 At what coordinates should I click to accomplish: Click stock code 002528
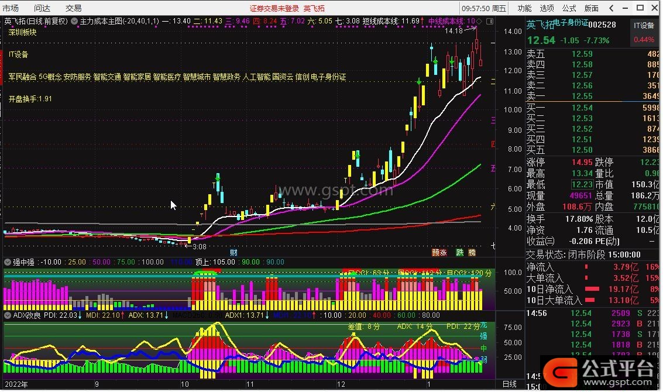[x=602, y=25]
